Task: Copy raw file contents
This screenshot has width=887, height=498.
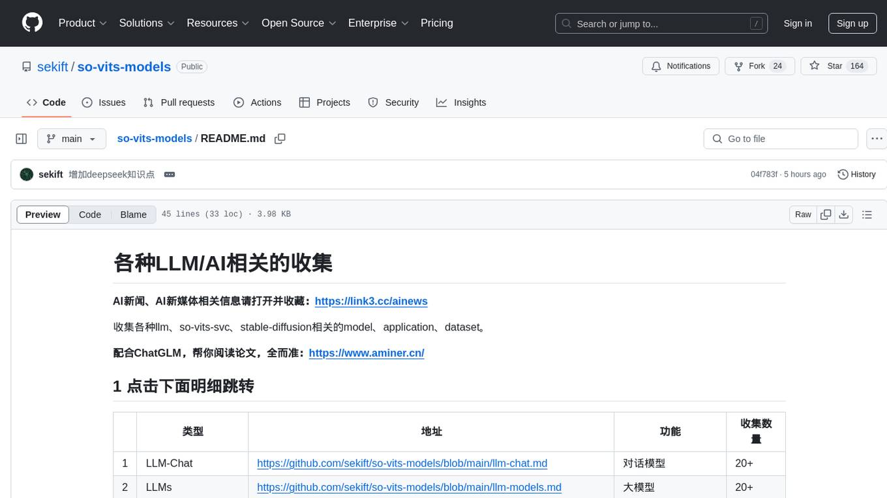Action: tap(826, 214)
